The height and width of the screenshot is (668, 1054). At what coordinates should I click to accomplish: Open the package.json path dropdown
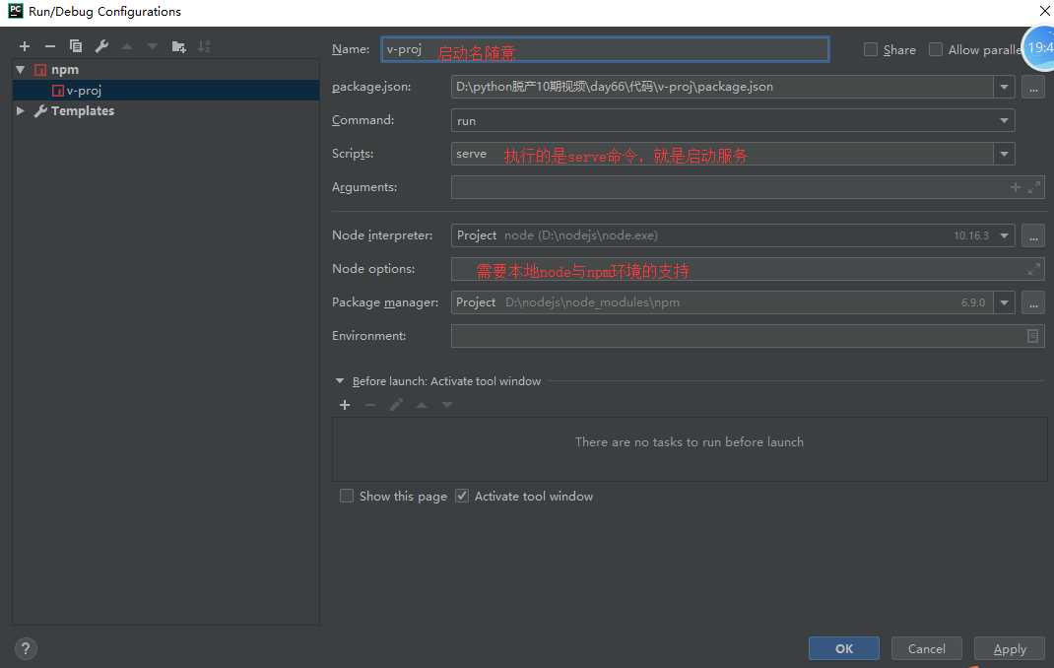point(1005,87)
